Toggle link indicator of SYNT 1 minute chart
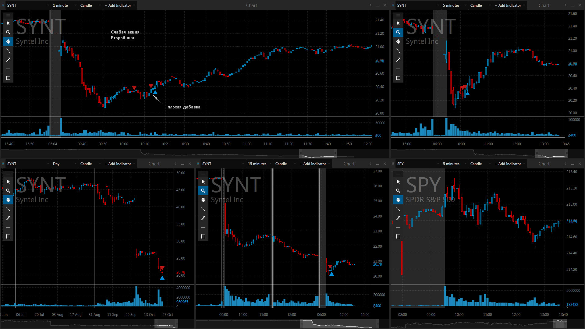585x329 pixels. 3,5
